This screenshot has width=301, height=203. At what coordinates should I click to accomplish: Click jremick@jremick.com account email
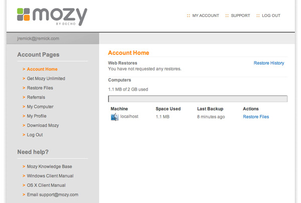38,39
